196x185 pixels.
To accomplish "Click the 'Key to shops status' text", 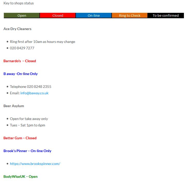I will pyautogui.click(x=19, y=3).
